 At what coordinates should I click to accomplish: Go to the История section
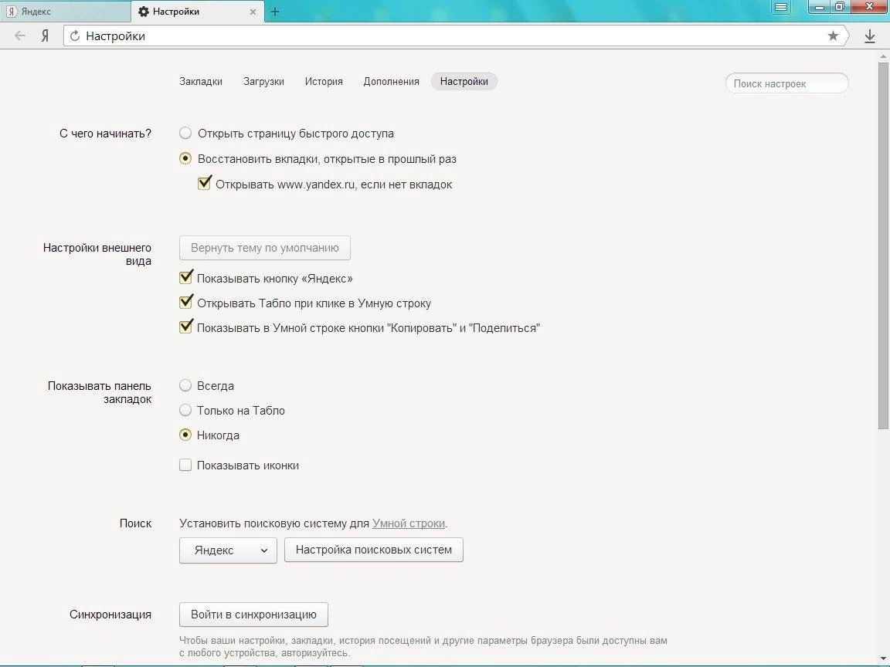pyautogui.click(x=324, y=82)
